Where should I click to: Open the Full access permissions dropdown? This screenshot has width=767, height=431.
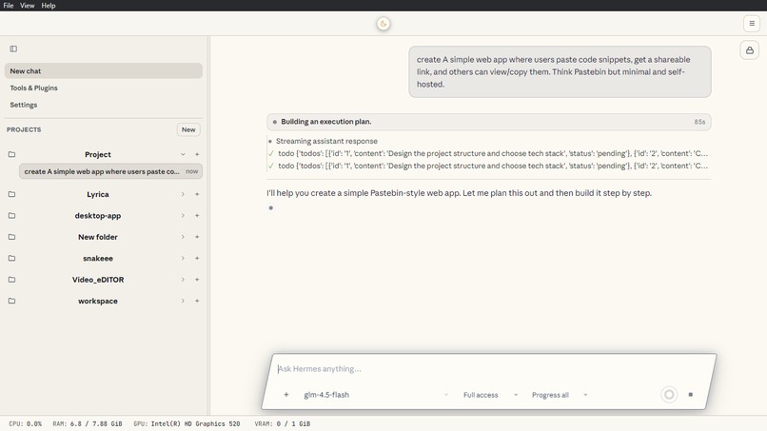click(x=490, y=395)
